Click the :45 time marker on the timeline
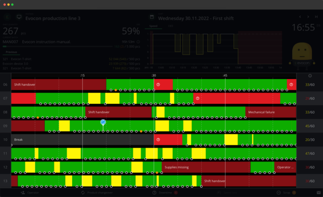Image resolution: width=323 pixels, height=197 pixels. 225,75
